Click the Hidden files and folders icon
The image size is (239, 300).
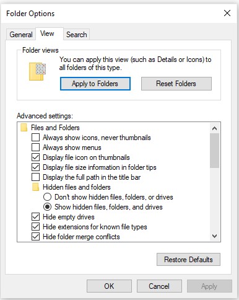pyautogui.click(x=35, y=187)
